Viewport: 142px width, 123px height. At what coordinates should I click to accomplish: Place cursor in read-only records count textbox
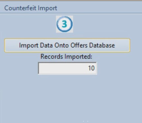tap(68, 68)
